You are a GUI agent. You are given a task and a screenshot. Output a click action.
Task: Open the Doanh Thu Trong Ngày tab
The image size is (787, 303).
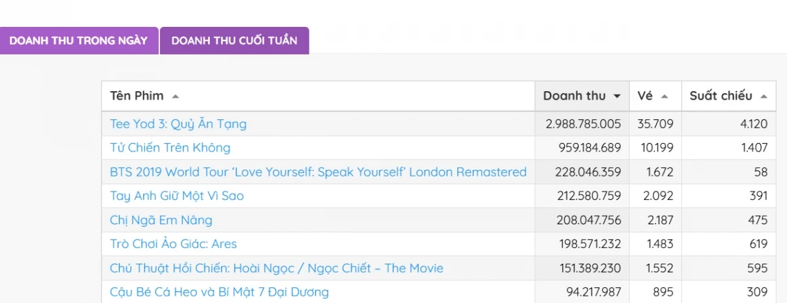click(79, 41)
